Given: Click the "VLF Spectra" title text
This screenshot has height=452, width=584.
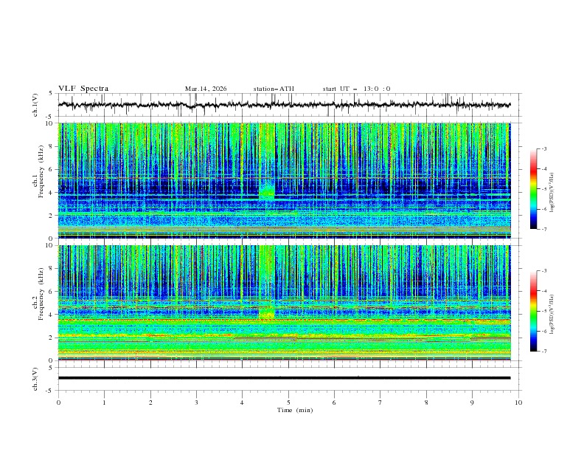Looking at the screenshot, I should point(83,89).
